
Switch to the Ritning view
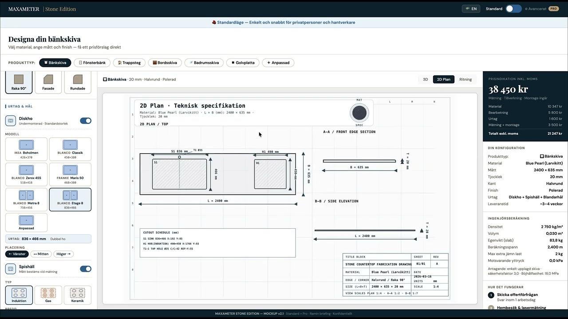(x=465, y=79)
